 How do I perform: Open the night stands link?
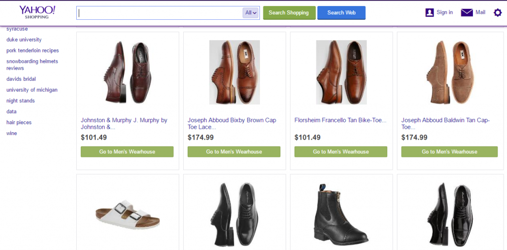click(21, 100)
